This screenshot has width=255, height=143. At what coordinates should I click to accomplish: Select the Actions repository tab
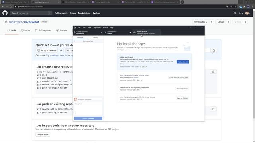62,31
